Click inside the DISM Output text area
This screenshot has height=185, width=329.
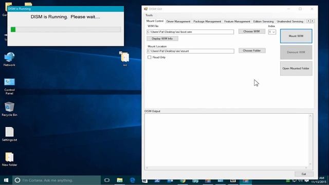tap(227, 140)
